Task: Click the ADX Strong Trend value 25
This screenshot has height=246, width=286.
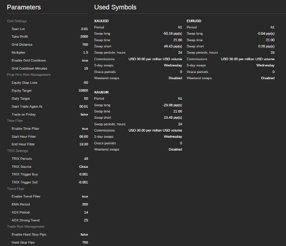Action: pos(86,220)
